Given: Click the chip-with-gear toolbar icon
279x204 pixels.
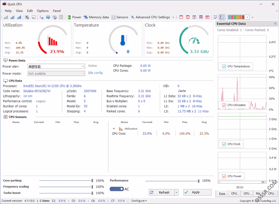Looking at the screenshot, I should pyautogui.click(x=27, y=17).
